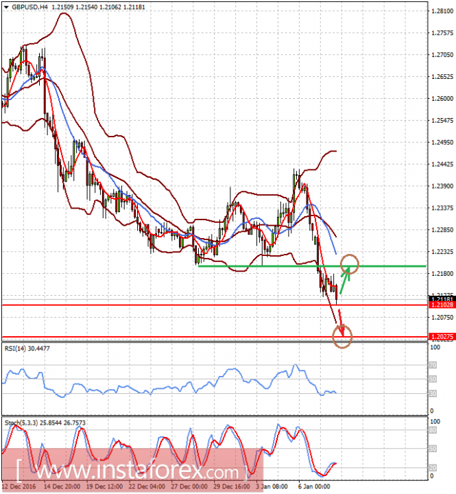The width and height of the screenshot is (456, 494).
Task: Click the black current price tag 1.21181
Action: pos(442,318)
